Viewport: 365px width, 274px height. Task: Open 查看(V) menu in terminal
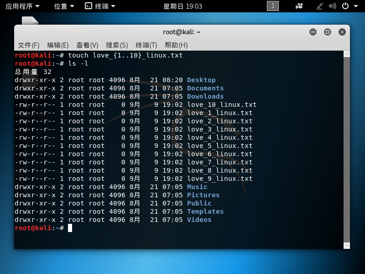[87, 45]
